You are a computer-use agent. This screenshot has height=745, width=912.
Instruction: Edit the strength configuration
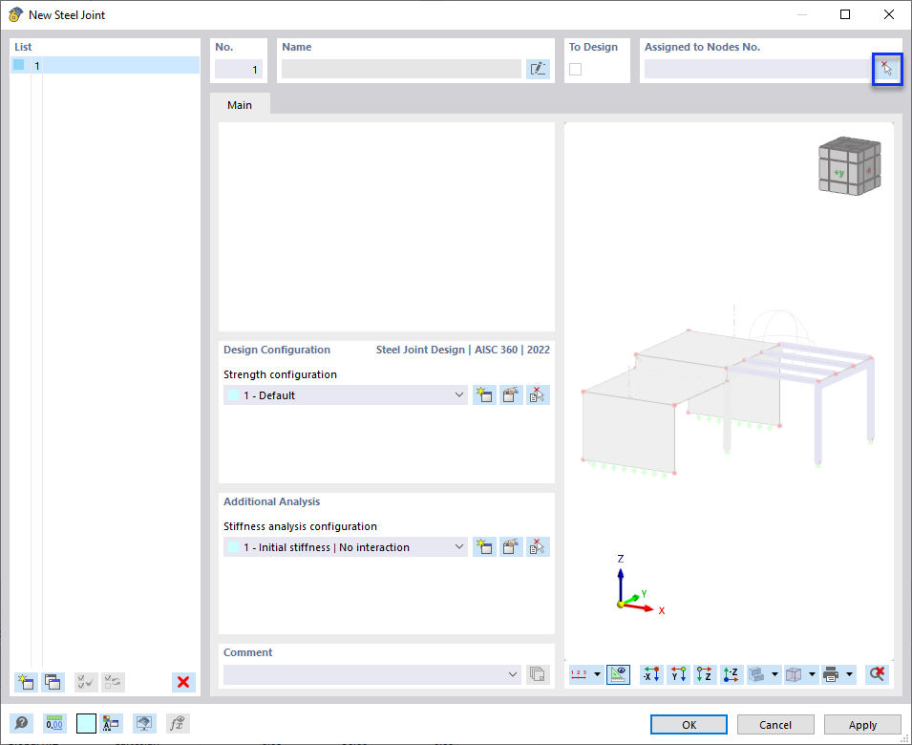pos(511,394)
